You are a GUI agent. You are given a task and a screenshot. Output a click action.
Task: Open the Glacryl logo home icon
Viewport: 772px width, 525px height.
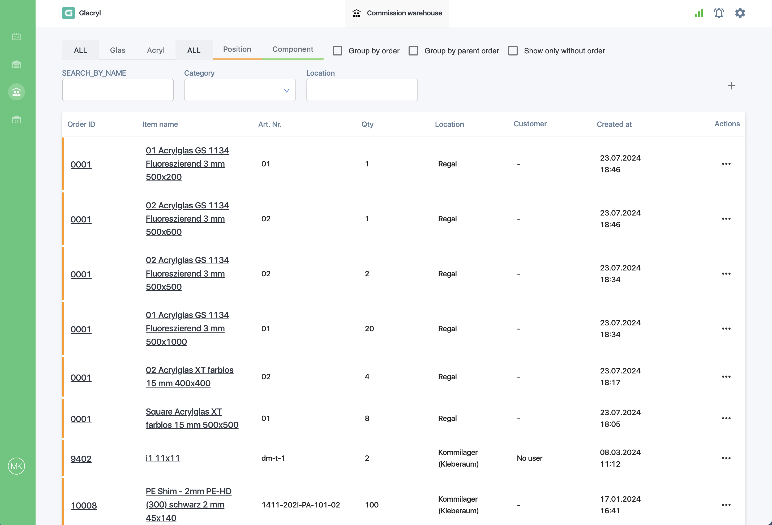[x=68, y=13]
